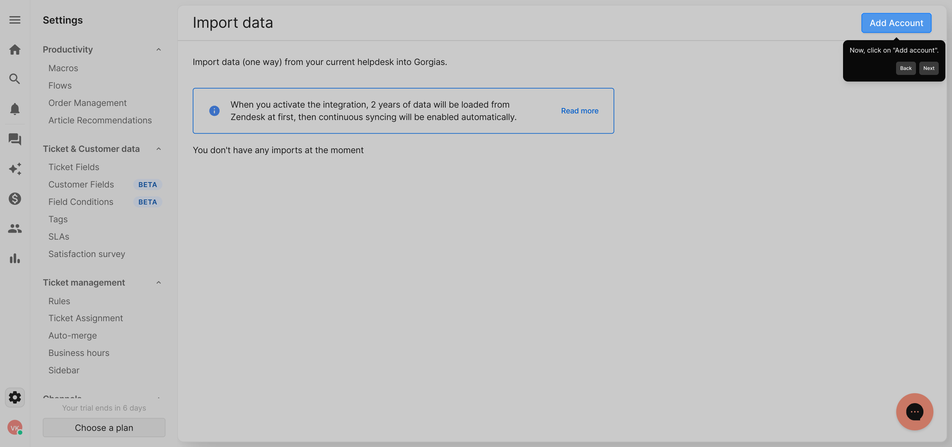This screenshot has height=447, width=952.
Task: Open notifications bell icon
Action: 15,109
